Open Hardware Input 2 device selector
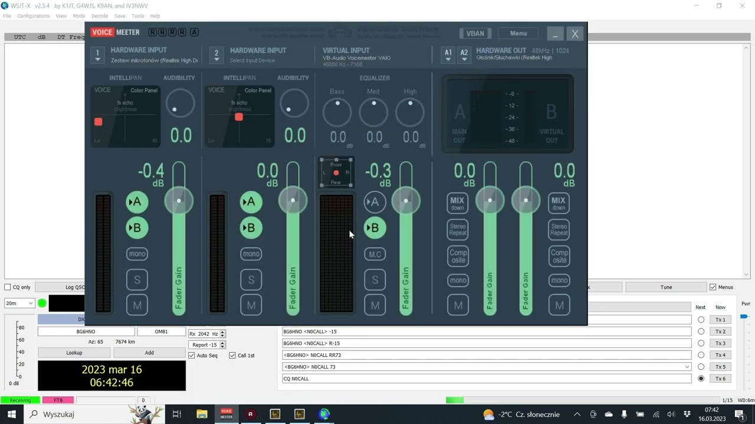 216,55
